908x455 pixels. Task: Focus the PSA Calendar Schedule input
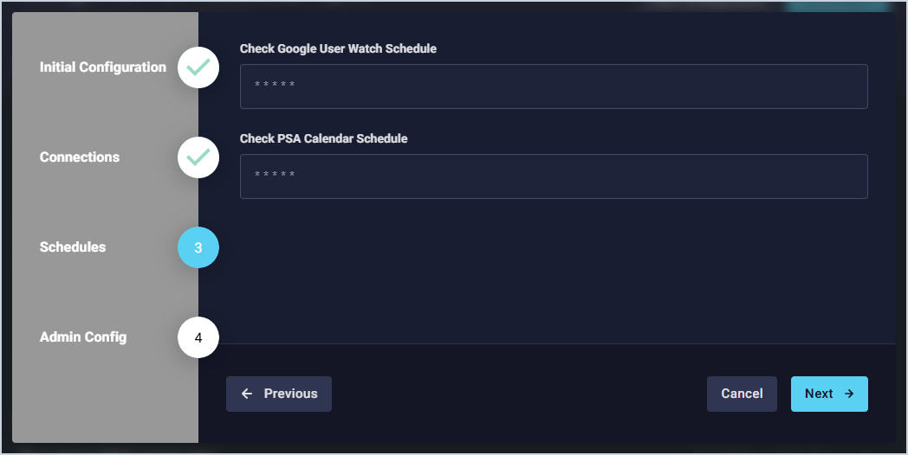[x=554, y=176]
